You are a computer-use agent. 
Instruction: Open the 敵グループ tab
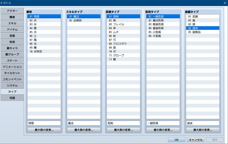(x=12, y=55)
